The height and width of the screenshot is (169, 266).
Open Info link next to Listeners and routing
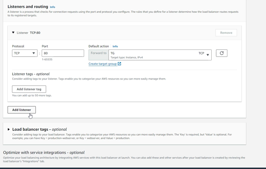(x=52, y=7)
